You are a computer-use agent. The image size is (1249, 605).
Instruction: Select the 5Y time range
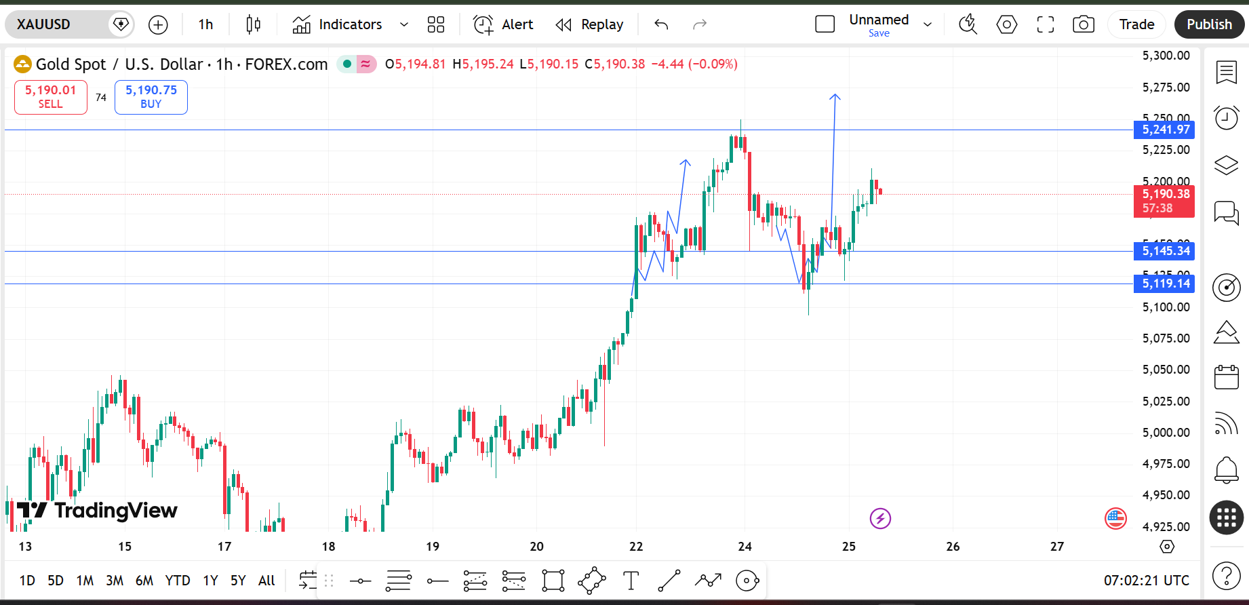pos(238,581)
